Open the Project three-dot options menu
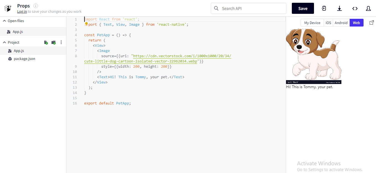The height and width of the screenshot is (173, 376). pos(61,42)
